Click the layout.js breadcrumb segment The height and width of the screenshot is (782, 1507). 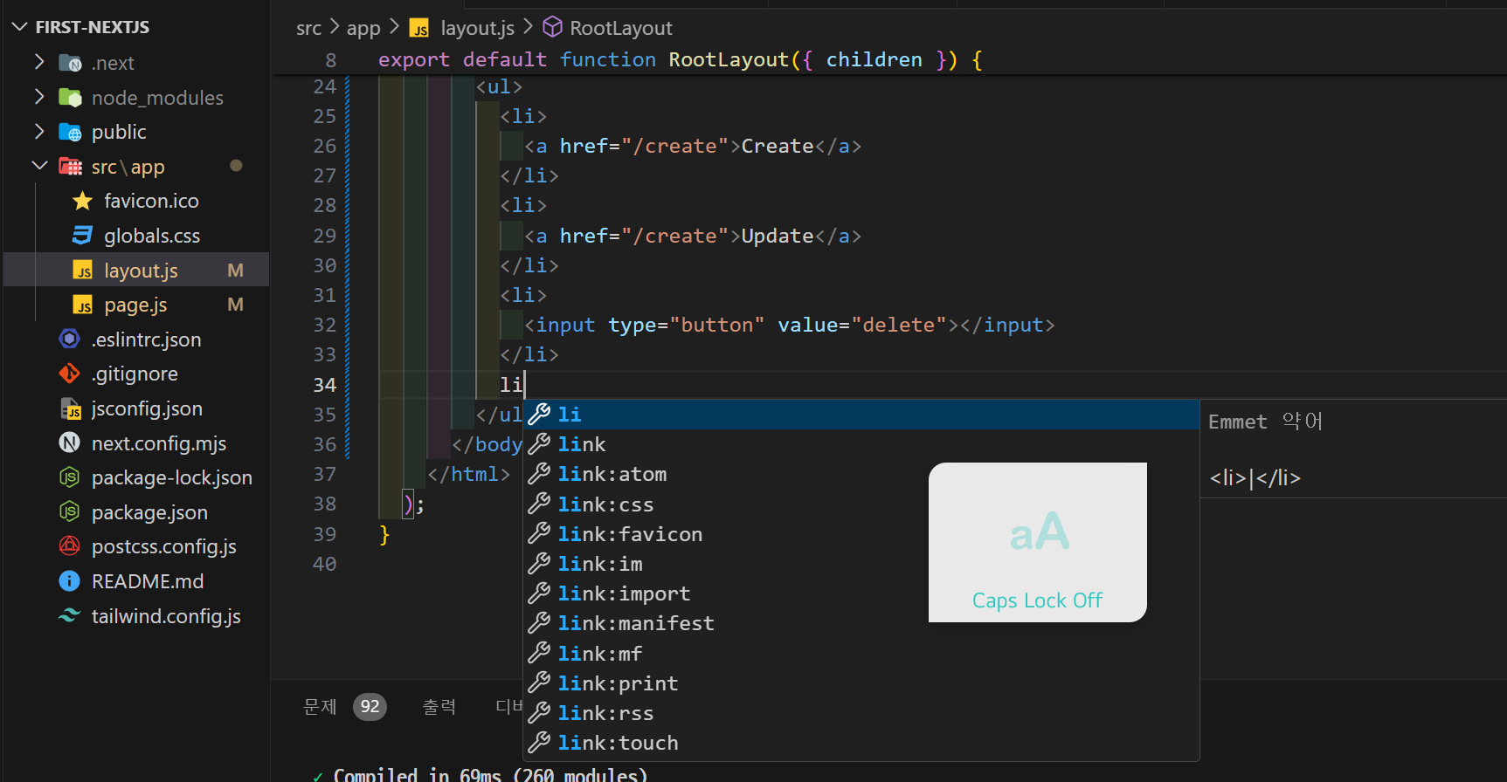coord(477,28)
